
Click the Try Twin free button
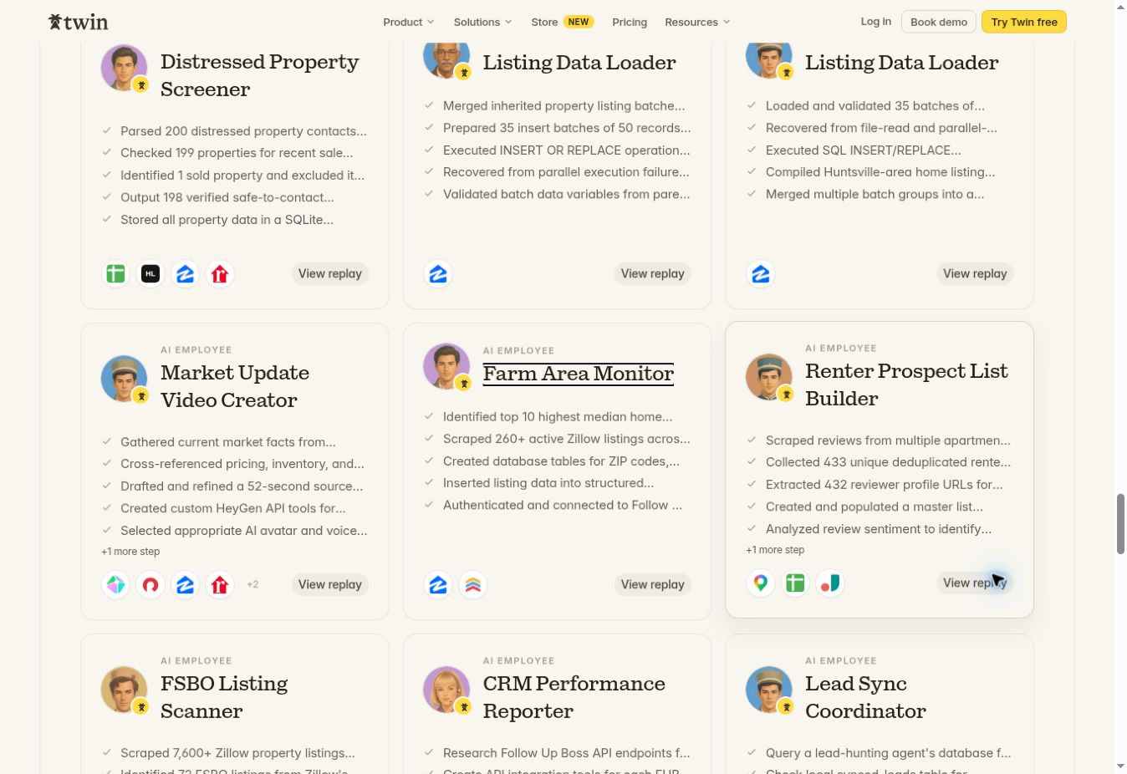(x=1024, y=22)
